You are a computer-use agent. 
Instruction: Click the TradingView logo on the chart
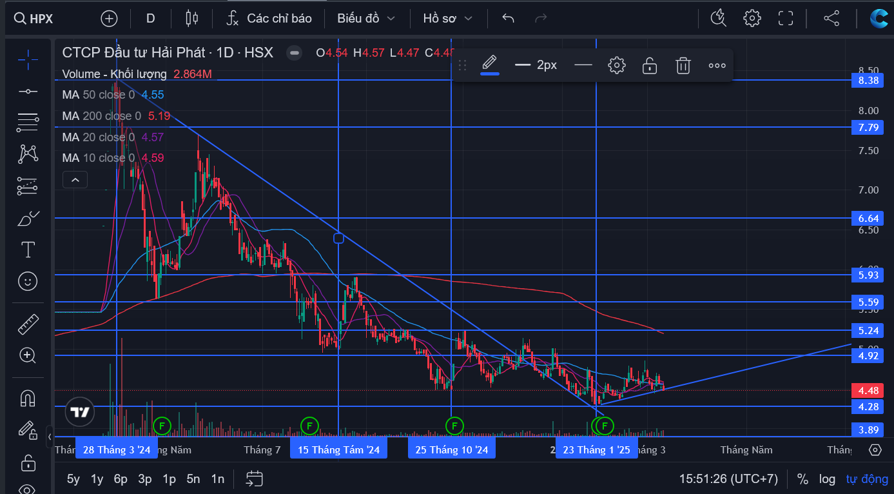[x=79, y=412]
